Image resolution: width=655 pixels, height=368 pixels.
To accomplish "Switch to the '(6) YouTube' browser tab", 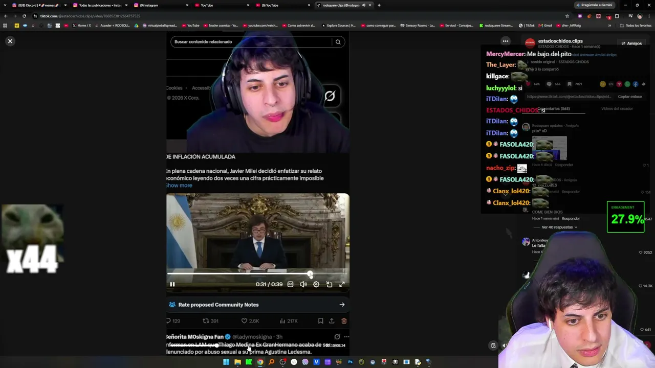I will tap(282, 5).
